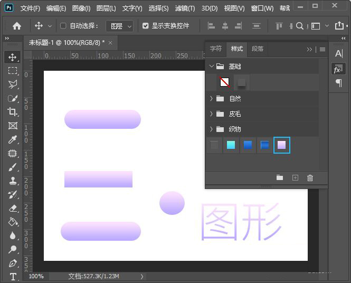
Task: Create new style with plus icon
Action: (295, 178)
